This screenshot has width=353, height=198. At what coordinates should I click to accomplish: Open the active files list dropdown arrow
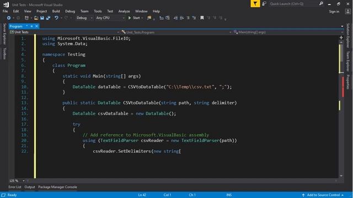[x=342, y=26]
